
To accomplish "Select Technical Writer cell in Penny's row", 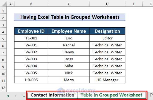I will tap(107, 52).
